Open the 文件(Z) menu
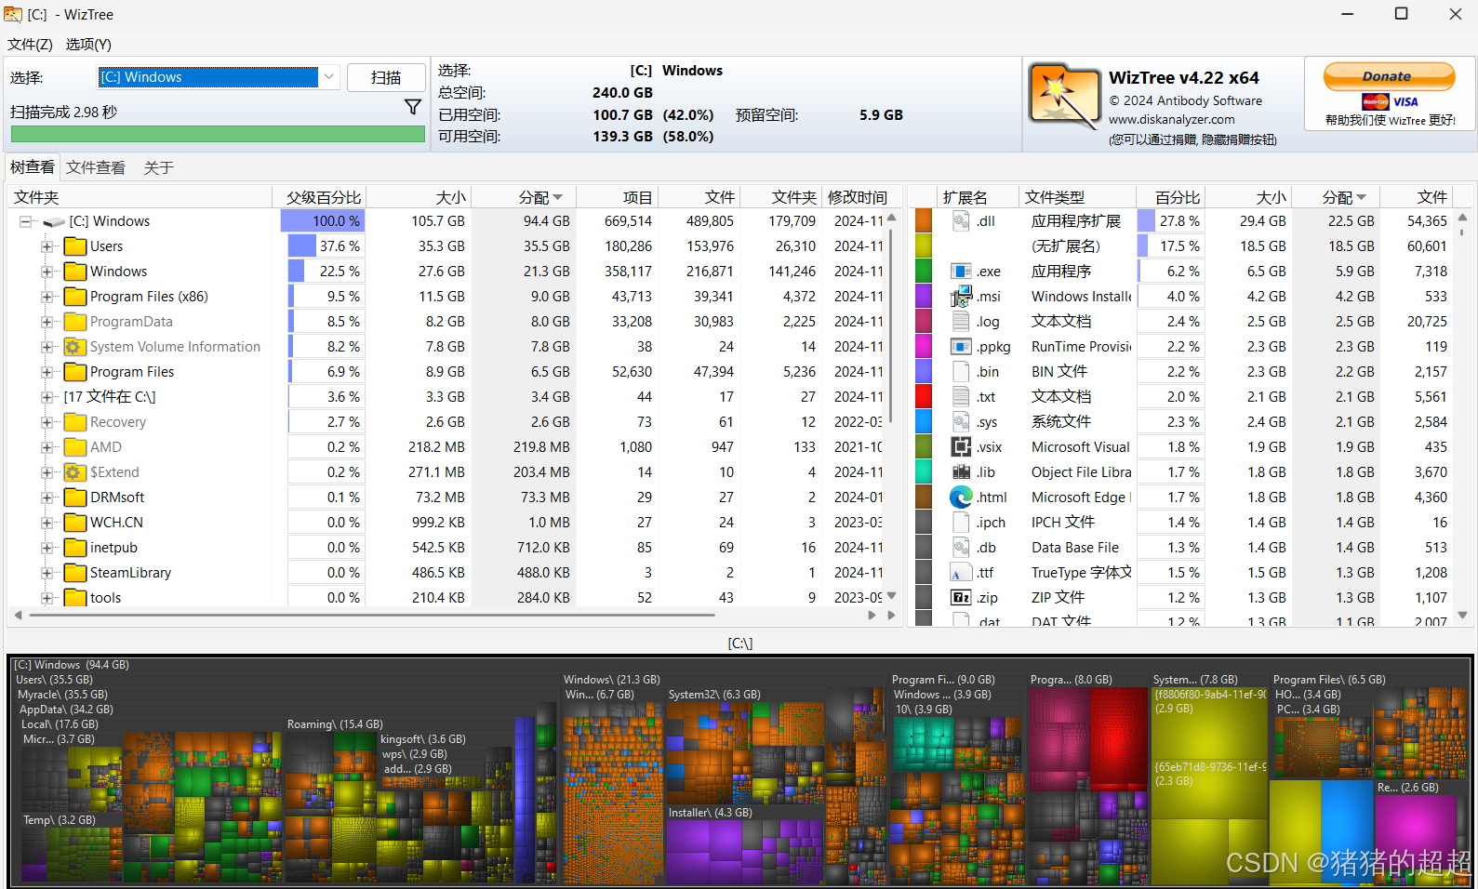This screenshot has height=889, width=1478. pos(30,44)
